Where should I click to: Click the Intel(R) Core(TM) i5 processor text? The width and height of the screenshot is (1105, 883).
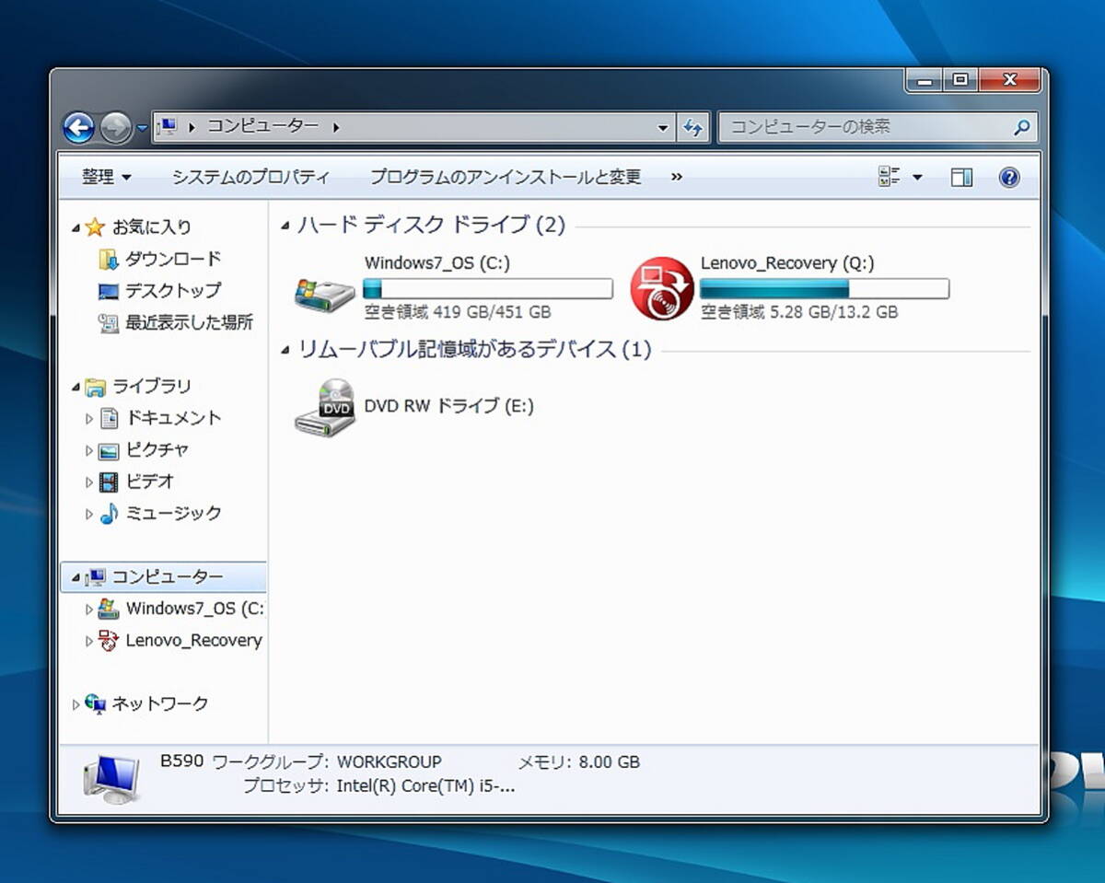pyautogui.click(x=425, y=786)
